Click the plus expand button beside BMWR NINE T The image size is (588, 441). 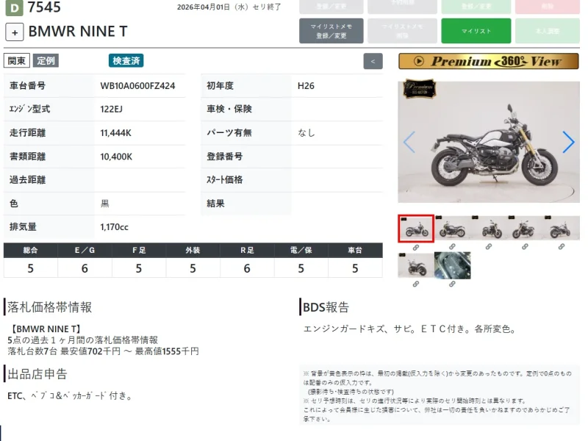(15, 32)
